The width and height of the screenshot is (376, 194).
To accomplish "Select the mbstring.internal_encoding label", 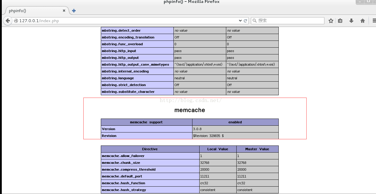I will (x=125, y=71).
